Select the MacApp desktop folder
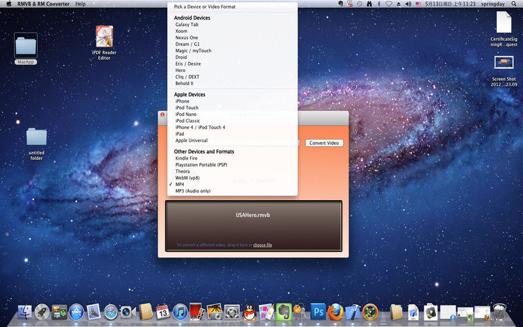Viewport: 523px width, 327px height. [x=25, y=48]
